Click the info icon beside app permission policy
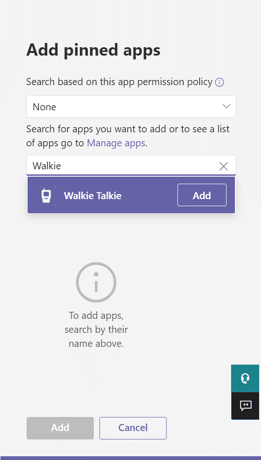The width and height of the screenshot is (261, 460). [219, 83]
